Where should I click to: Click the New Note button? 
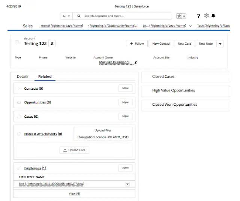click(205, 43)
